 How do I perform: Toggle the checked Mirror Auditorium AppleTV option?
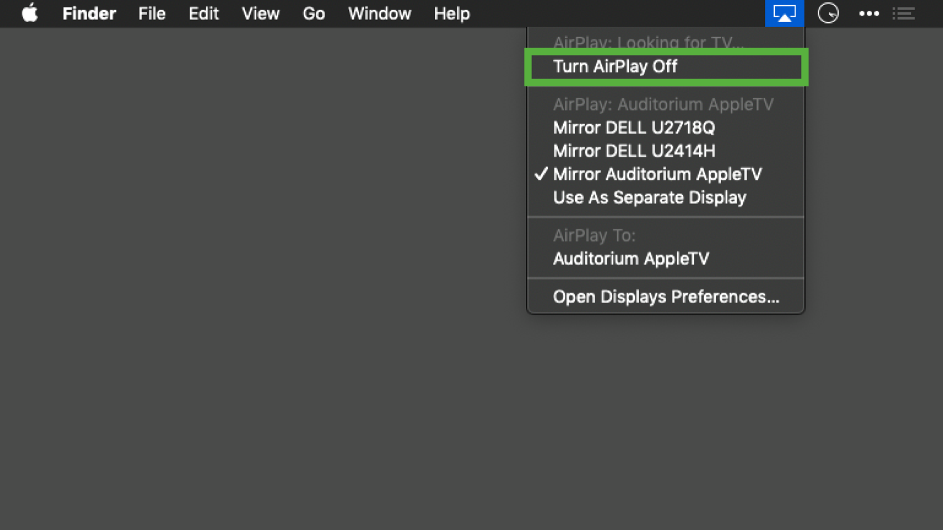657,174
